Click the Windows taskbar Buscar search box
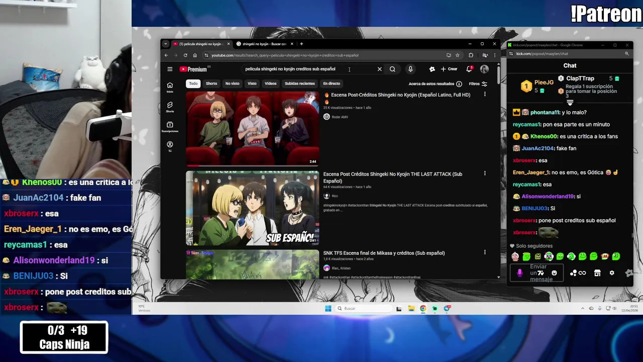Screen dimensions: 643x362 click(x=365, y=308)
